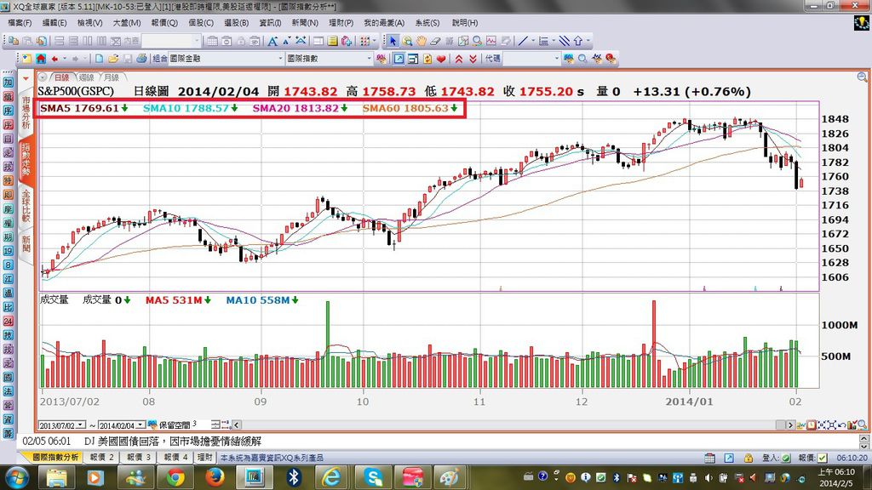The width and height of the screenshot is (872, 490).
Task: Click the right arrow of the chart scrollbar
Action: pyautogui.click(x=790, y=424)
